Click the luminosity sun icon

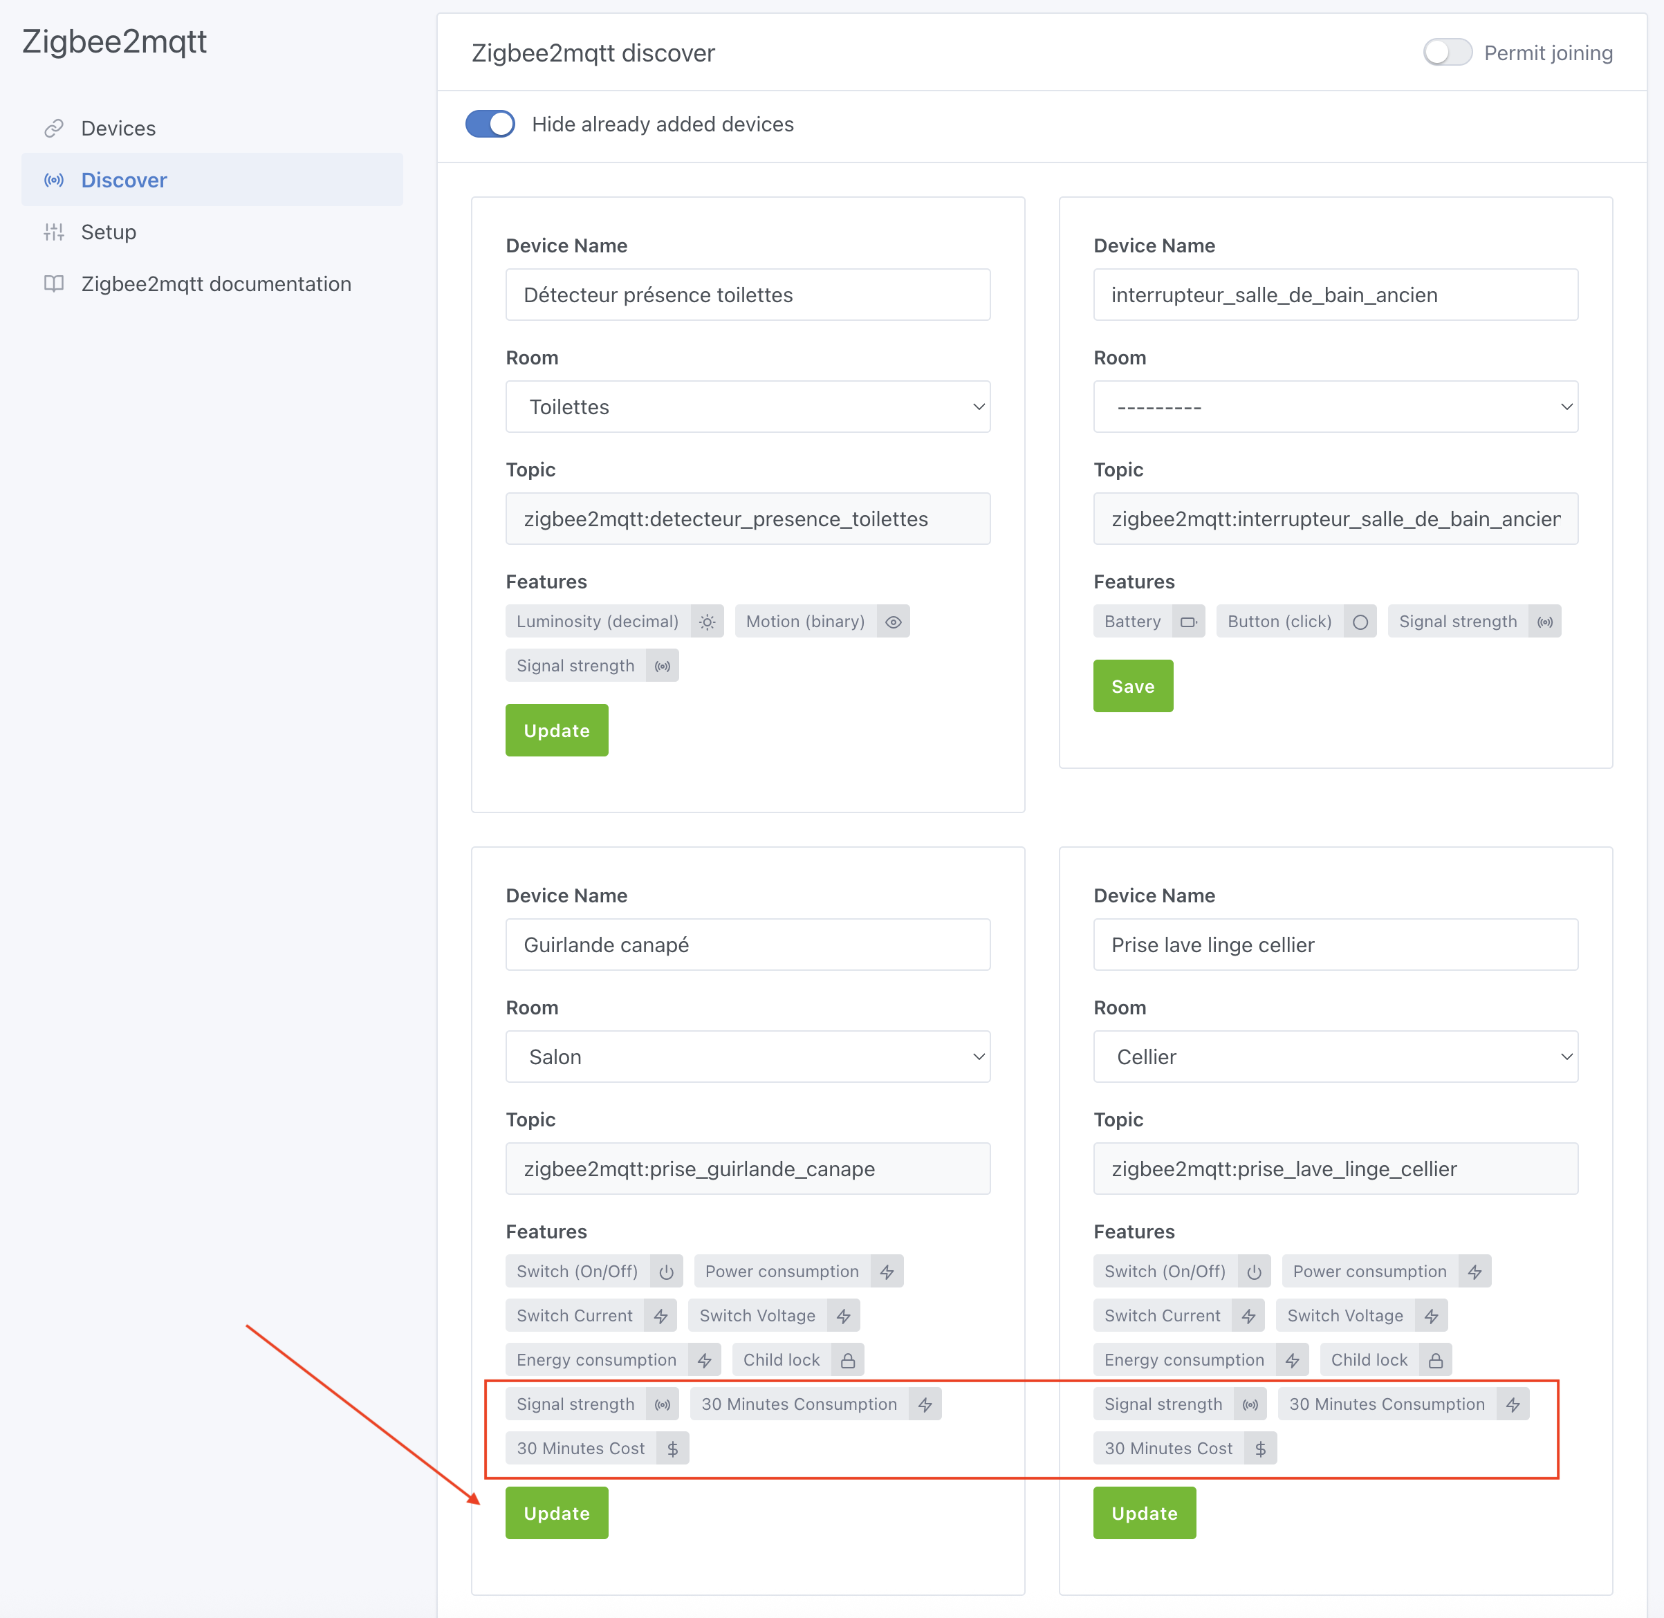[706, 621]
